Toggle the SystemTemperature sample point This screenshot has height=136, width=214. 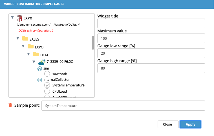pos(47,85)
